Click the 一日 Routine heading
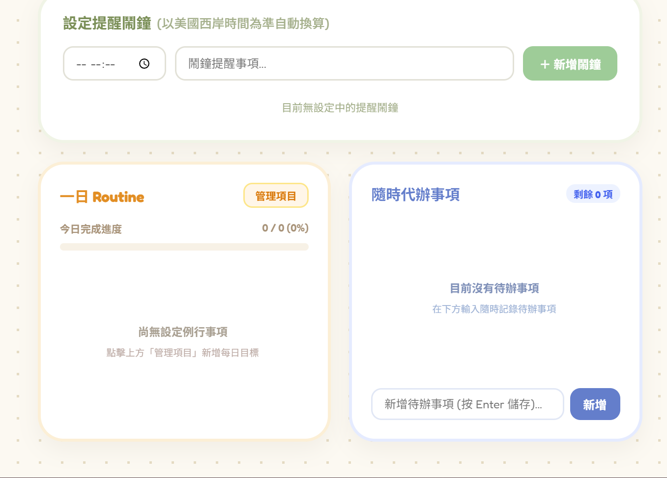667x478 pixels. point(102,197)
